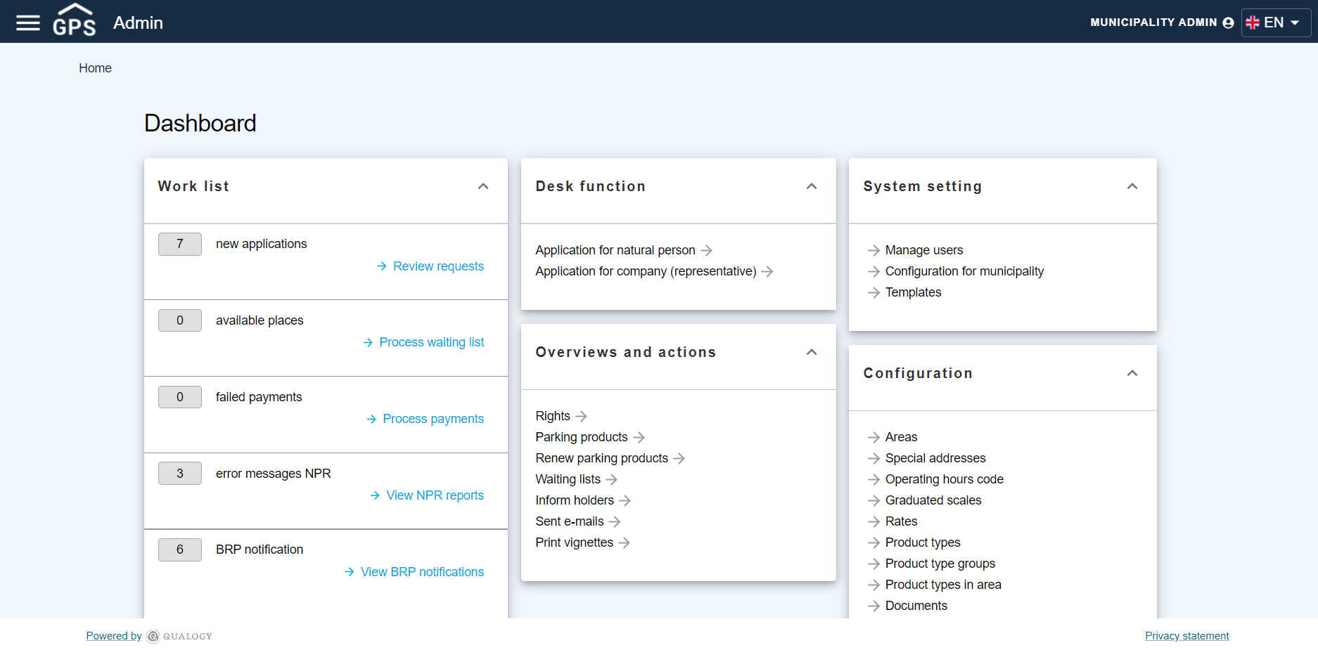Screen dimensions: 1318x650
Task: Click the arrow next to Application for natural person
Action: tap(707, 251)
